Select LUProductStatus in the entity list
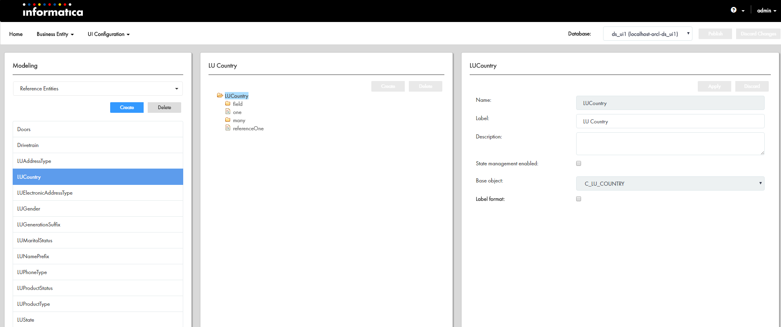 98,288
